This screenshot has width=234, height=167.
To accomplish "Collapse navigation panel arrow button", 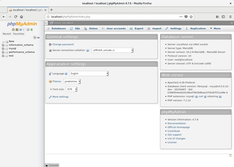I will [x=46, y=23].
